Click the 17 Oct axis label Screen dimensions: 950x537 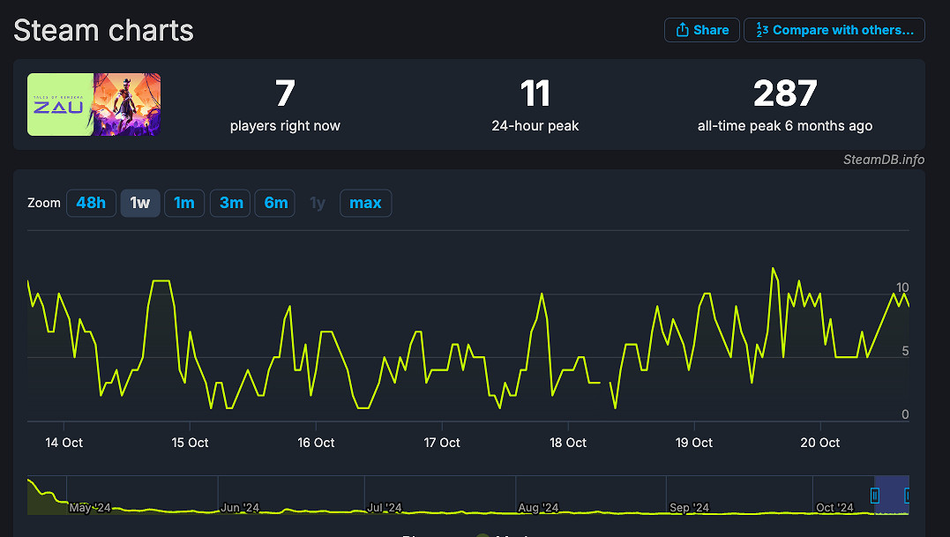pyautogui.click(x=442, y=443)
